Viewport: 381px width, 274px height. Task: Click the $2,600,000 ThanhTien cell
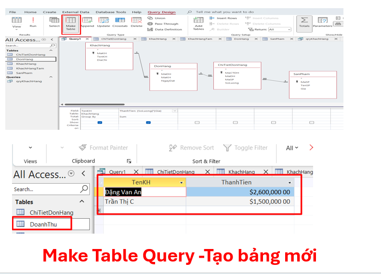[240, 192]
